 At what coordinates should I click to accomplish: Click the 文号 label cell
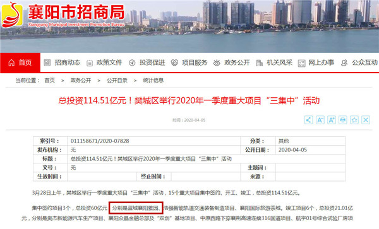(x=50, y=168)
